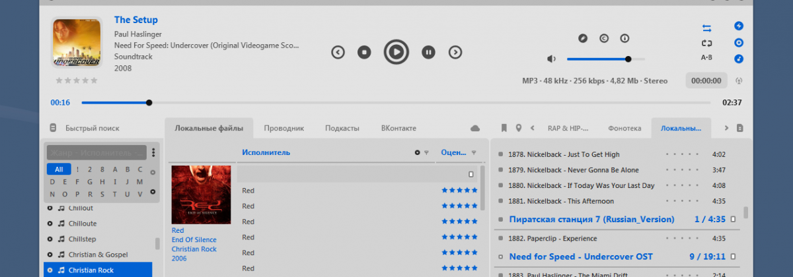The image size is (793, 277).
Task: Open the RAP & HIP playlist tab
Action: click(x=568, y=128)
